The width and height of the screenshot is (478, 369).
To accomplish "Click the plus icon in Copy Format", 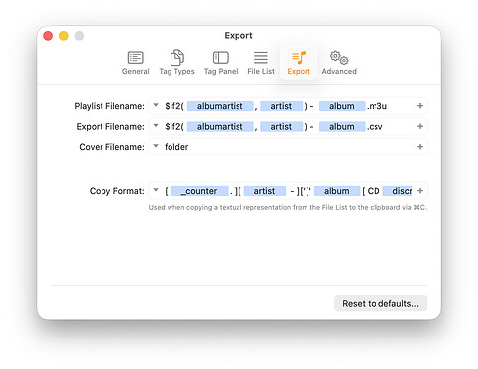I will click(x=420, y=191).
